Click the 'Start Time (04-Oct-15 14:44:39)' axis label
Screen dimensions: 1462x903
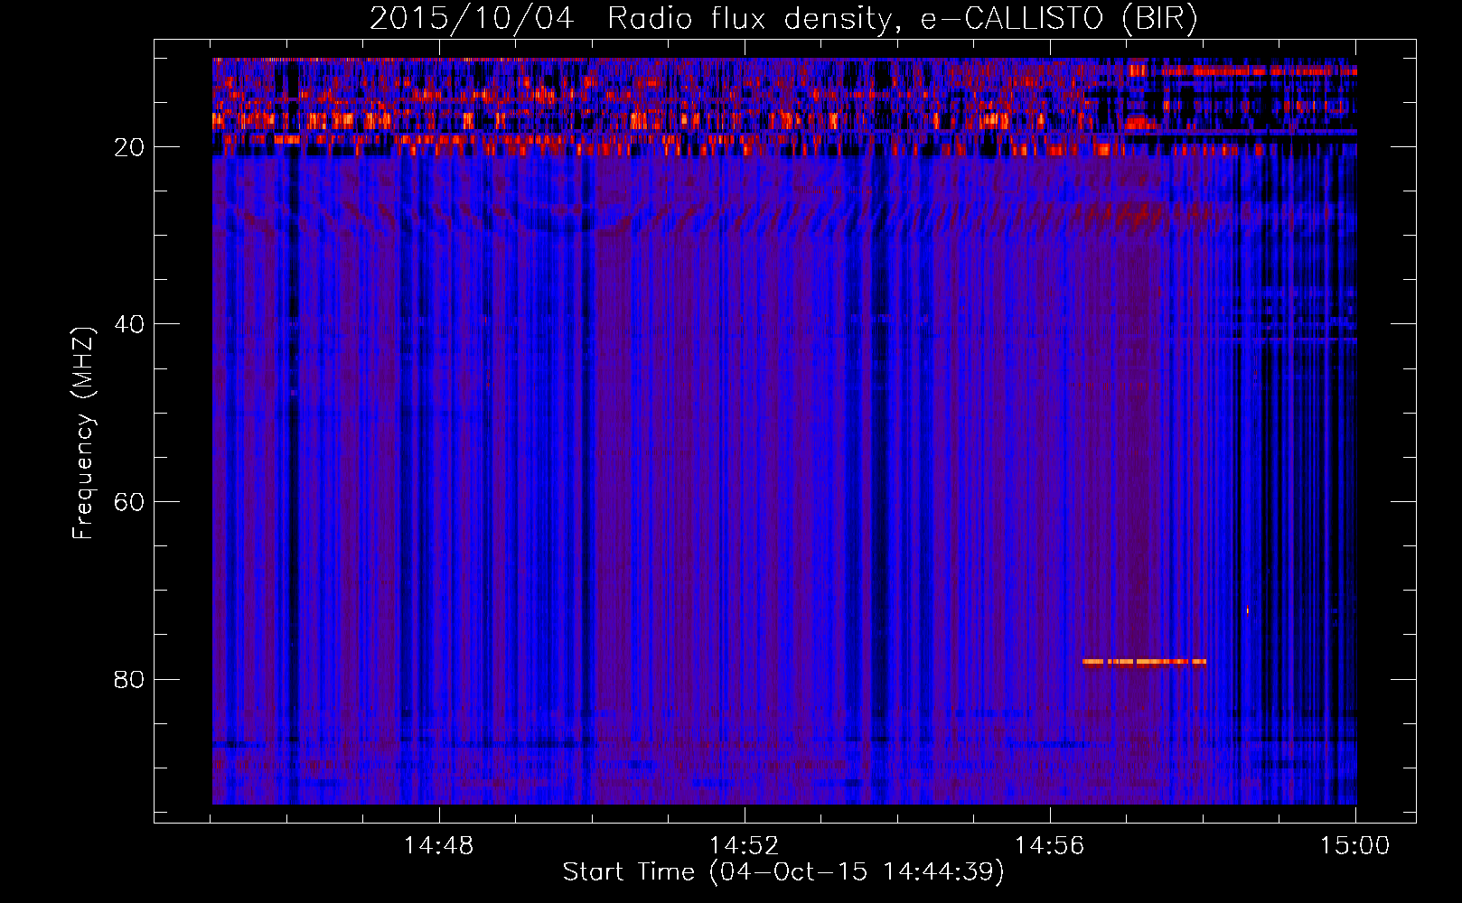click(x=783, y=872)
